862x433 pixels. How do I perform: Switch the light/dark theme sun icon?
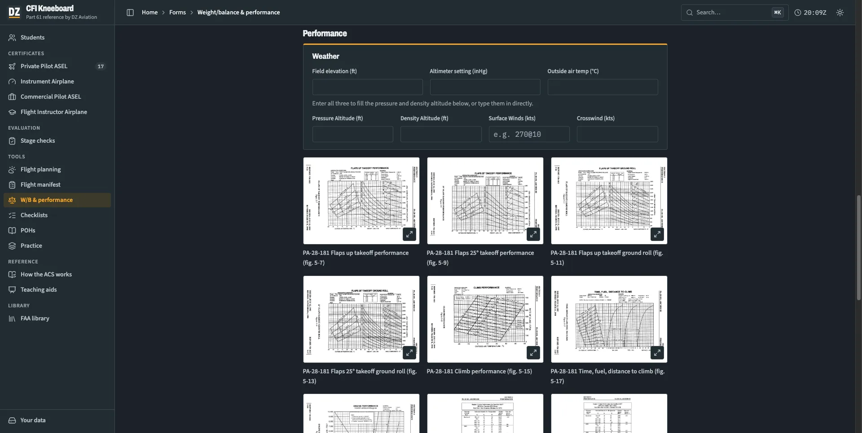click(840, 13)
